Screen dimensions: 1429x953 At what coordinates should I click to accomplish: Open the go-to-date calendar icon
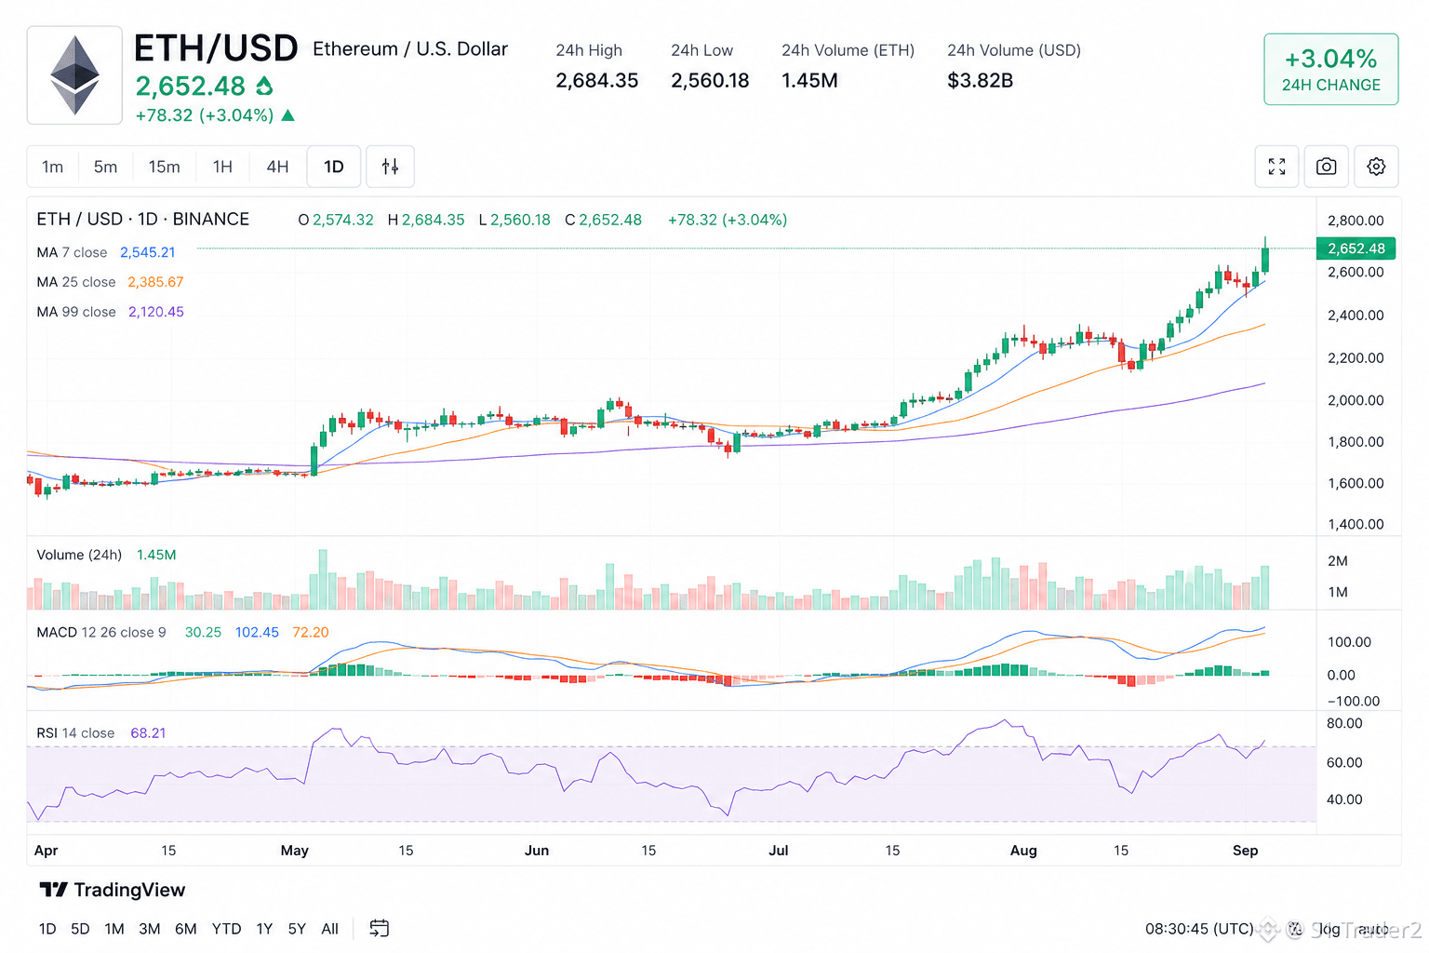(x=379, y=928)
